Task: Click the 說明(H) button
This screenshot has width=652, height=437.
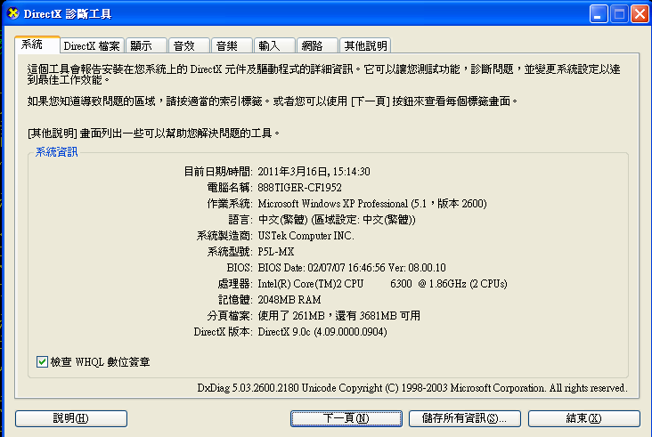Action: click(71, 418)
